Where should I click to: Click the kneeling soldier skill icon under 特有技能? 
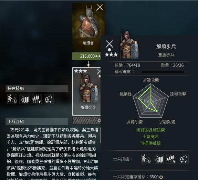point(12,99)
